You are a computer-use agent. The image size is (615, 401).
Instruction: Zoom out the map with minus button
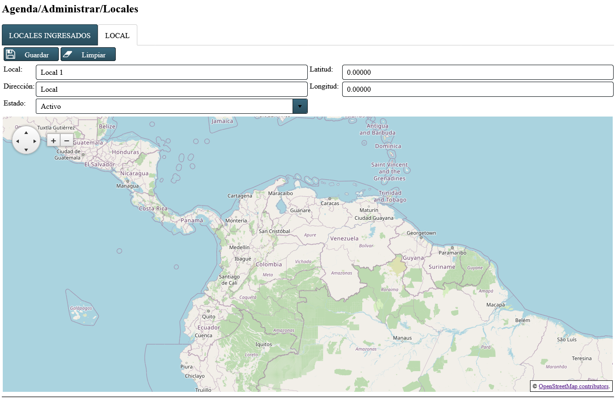click(x=67, y=140)
